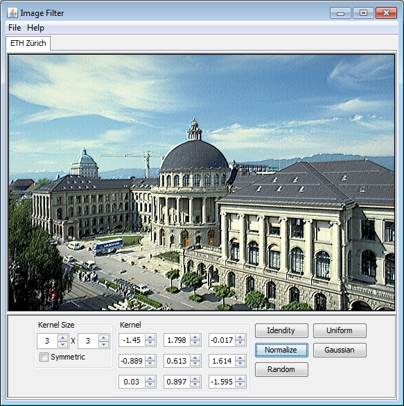Minimize the Image Filter window
This screenshot has width=404, height=406.
coord(340,13)
